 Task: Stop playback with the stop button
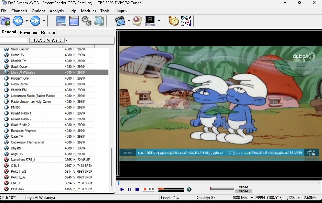137,189
